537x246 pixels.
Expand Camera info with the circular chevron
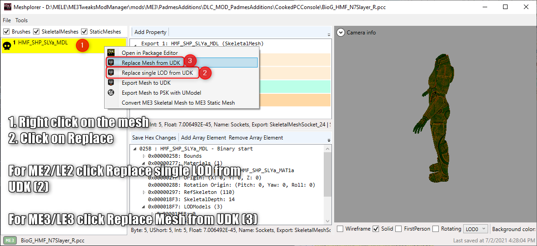pyautogui.click(x=340, y=33)
